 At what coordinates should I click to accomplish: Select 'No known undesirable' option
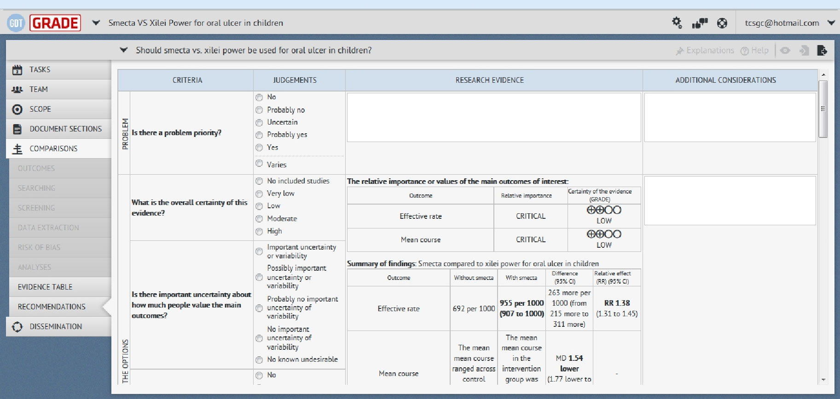259,360
